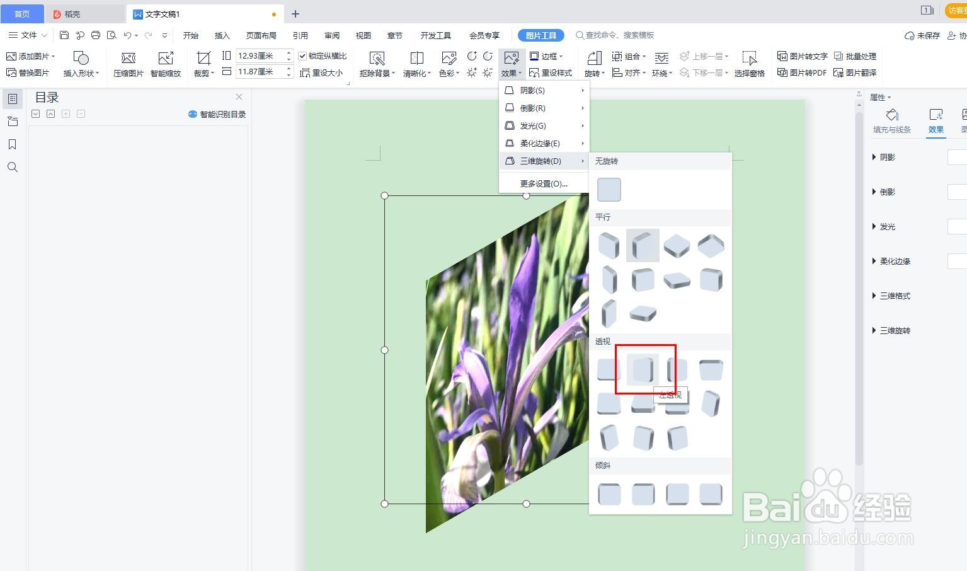The width and height of the screenshot is (967, 571).
Task: Click the Sharpen (清晰化) icon
Action: point(416,59)
